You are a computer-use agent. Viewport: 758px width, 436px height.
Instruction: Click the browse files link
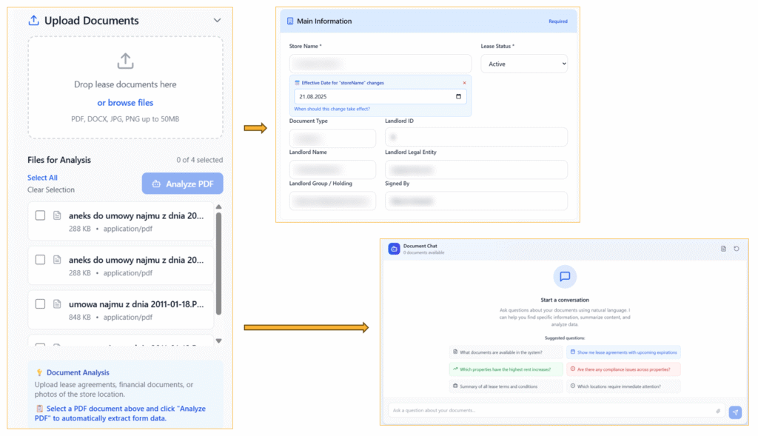125,103
